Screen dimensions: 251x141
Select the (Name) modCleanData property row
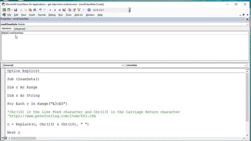(125, 33)
